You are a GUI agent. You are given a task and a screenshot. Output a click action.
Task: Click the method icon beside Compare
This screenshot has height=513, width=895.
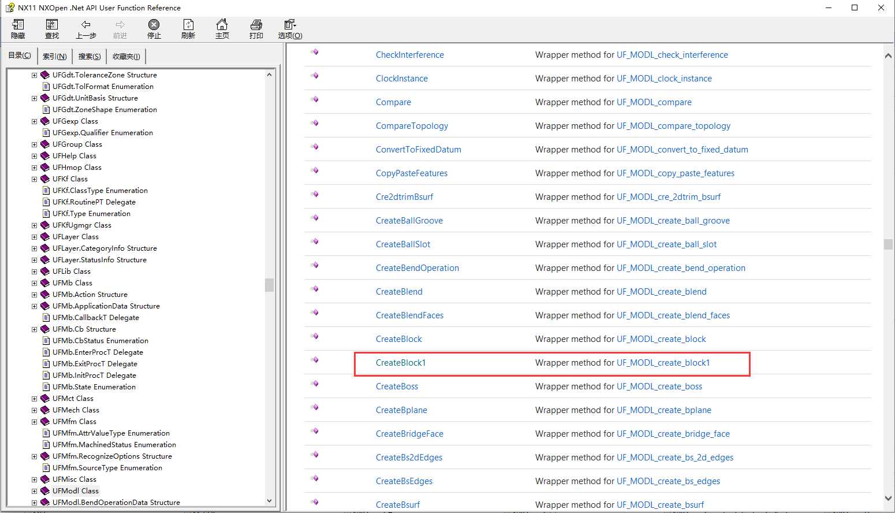[x=315, y=99]
